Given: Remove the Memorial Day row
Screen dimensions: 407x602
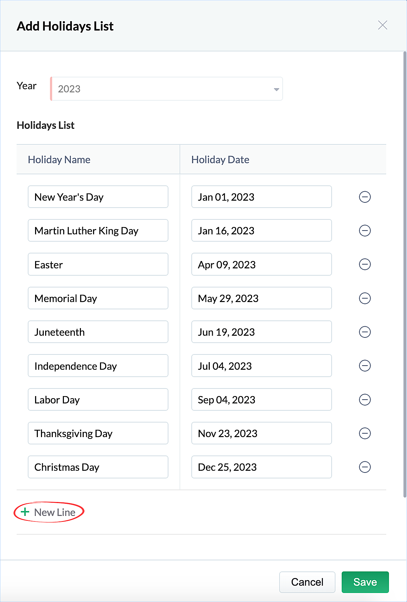Looking at the screenshot, I should (365, 298).
